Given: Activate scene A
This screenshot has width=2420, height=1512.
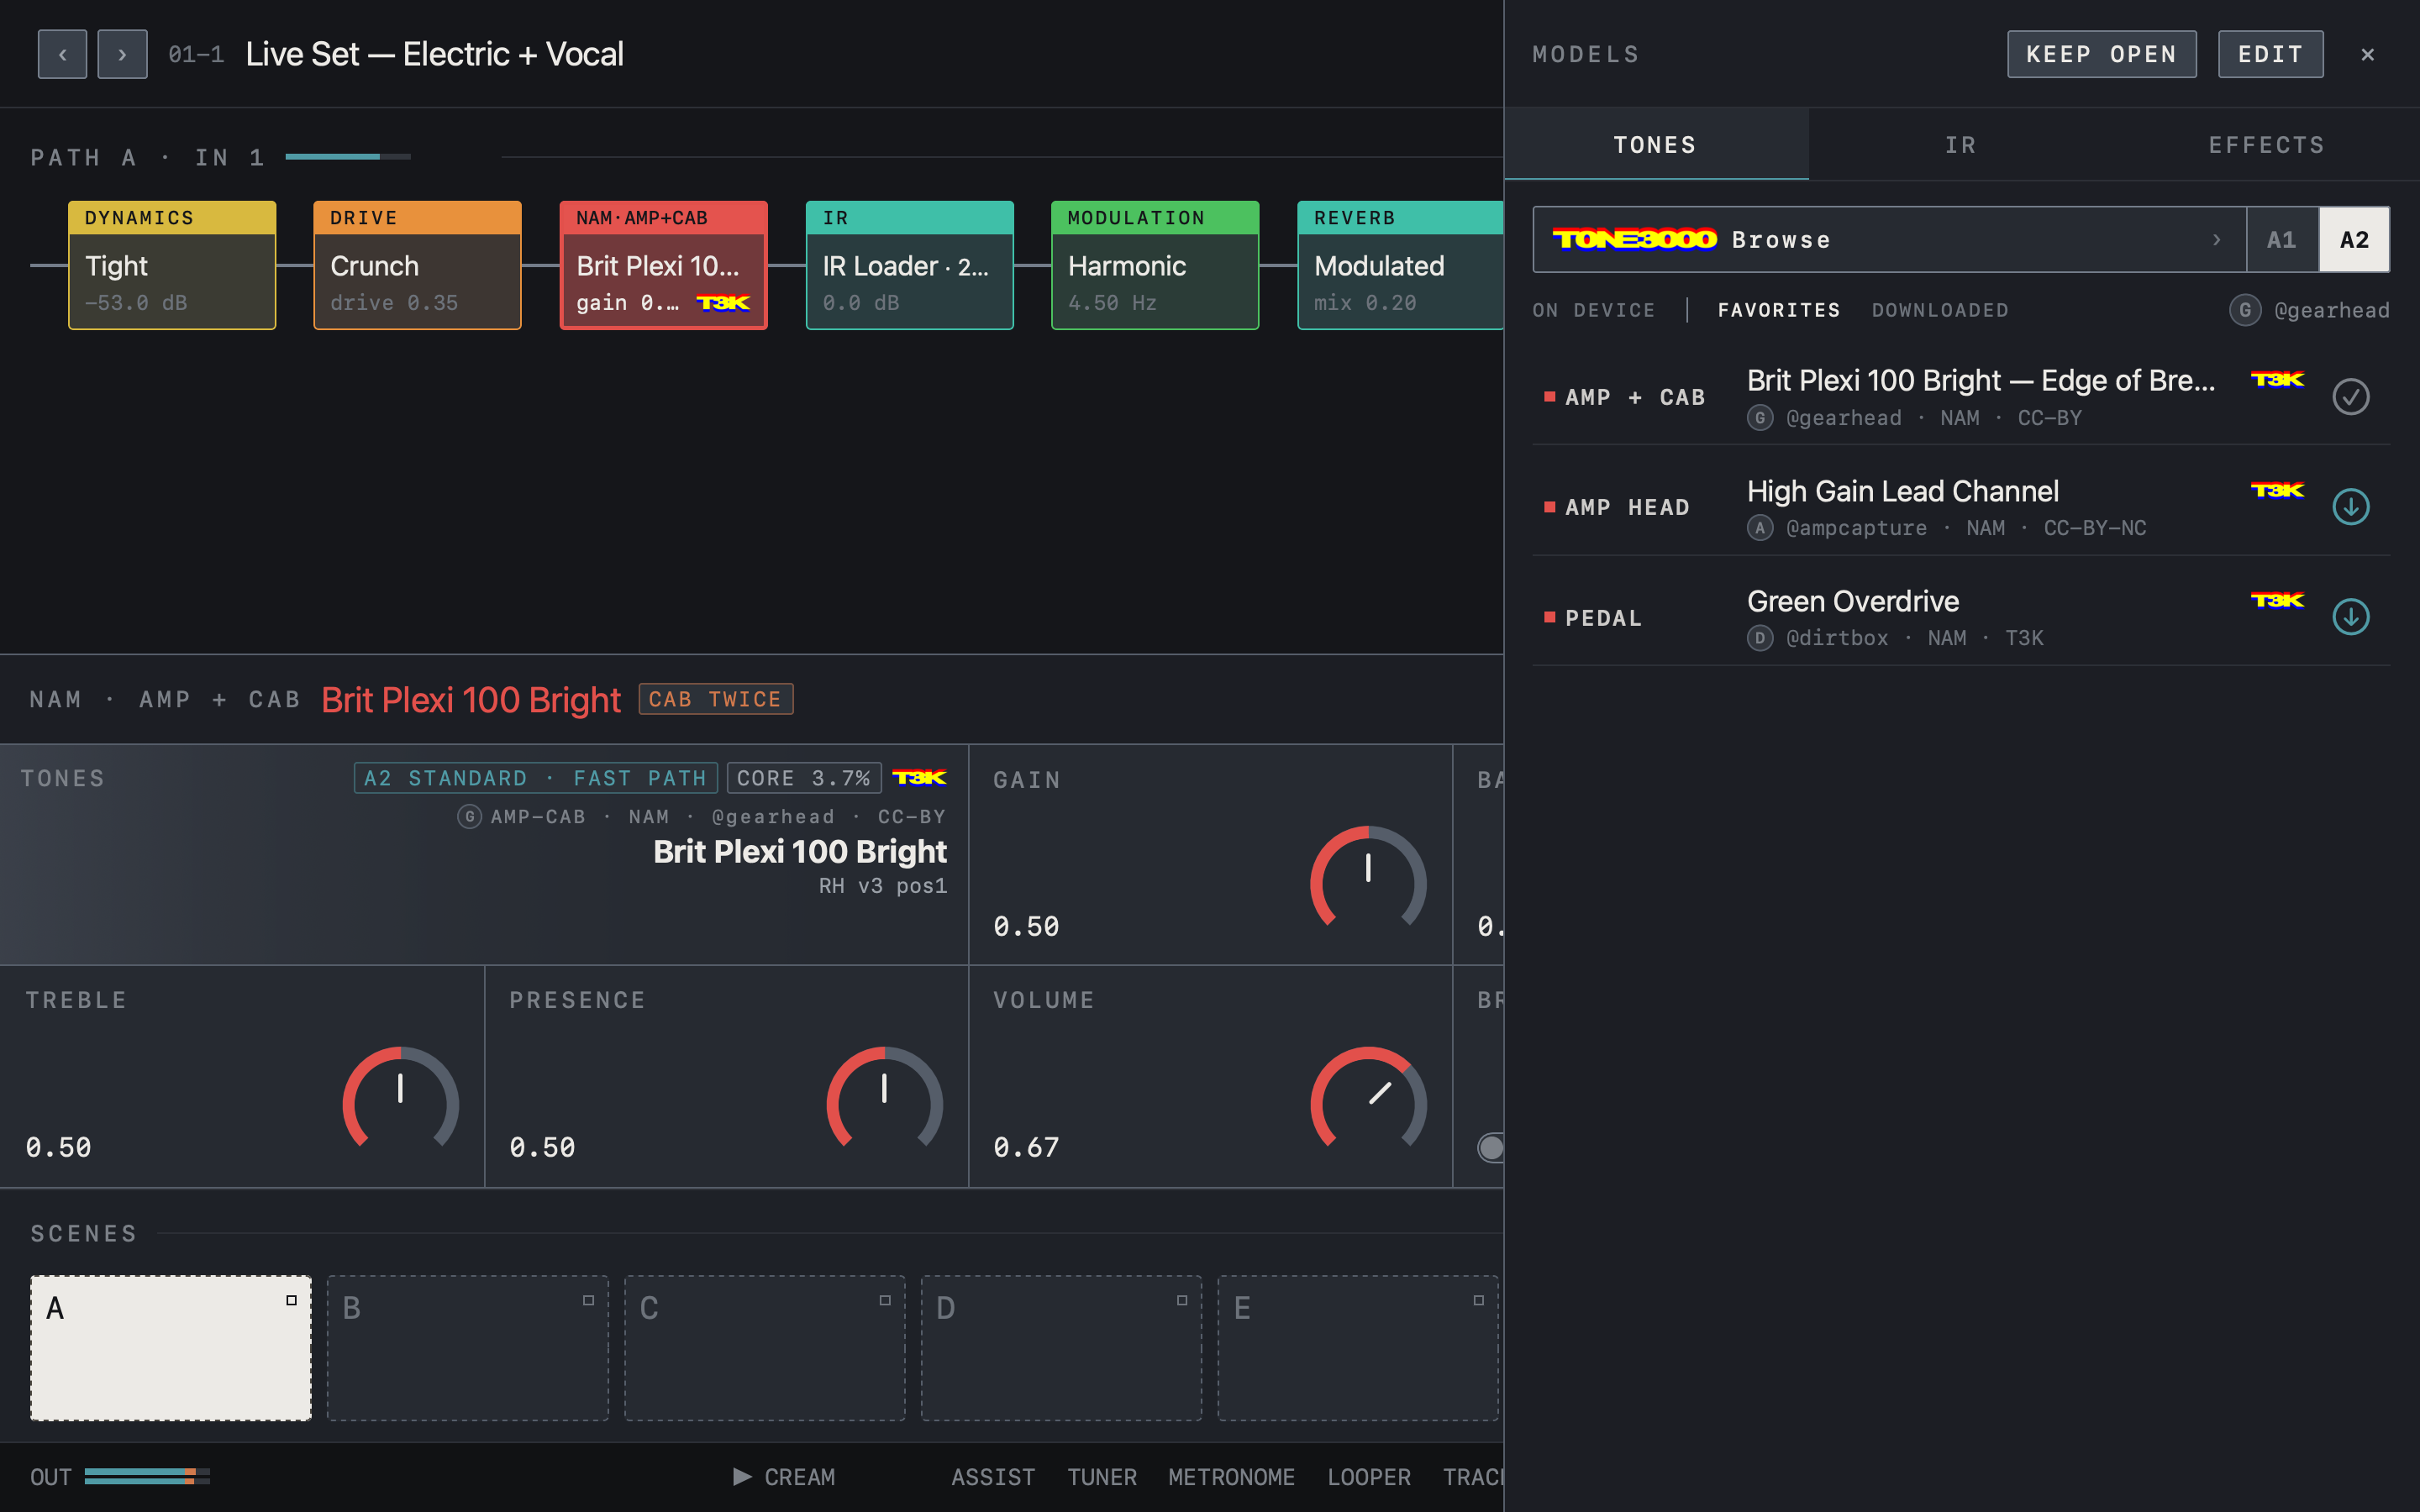Looking at the screenshot, I should 171,1347.
